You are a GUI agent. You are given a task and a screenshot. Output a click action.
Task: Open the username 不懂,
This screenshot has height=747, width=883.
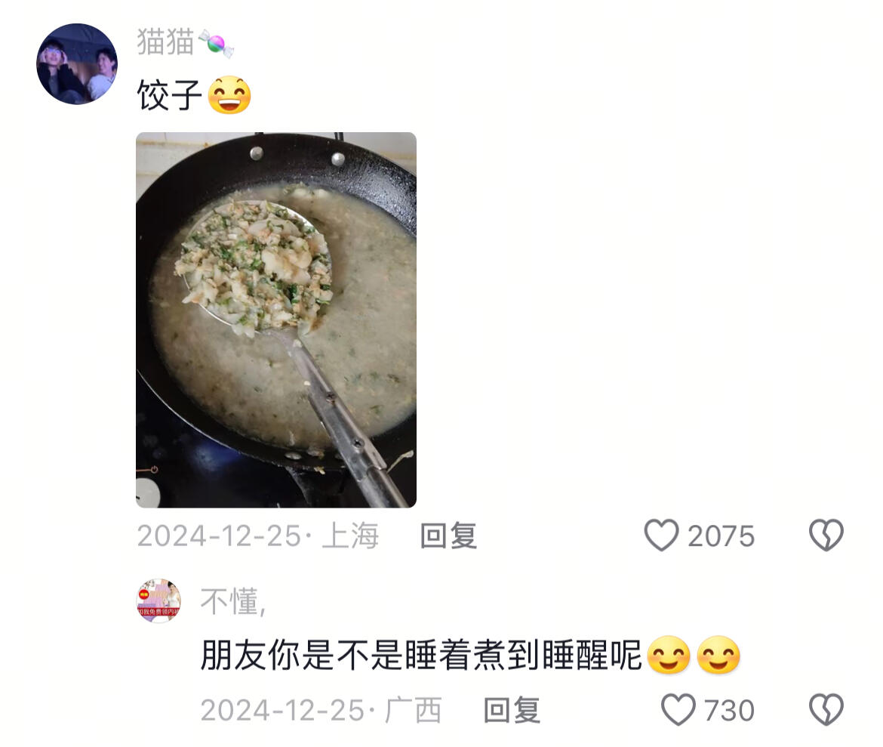click(233, 601)
